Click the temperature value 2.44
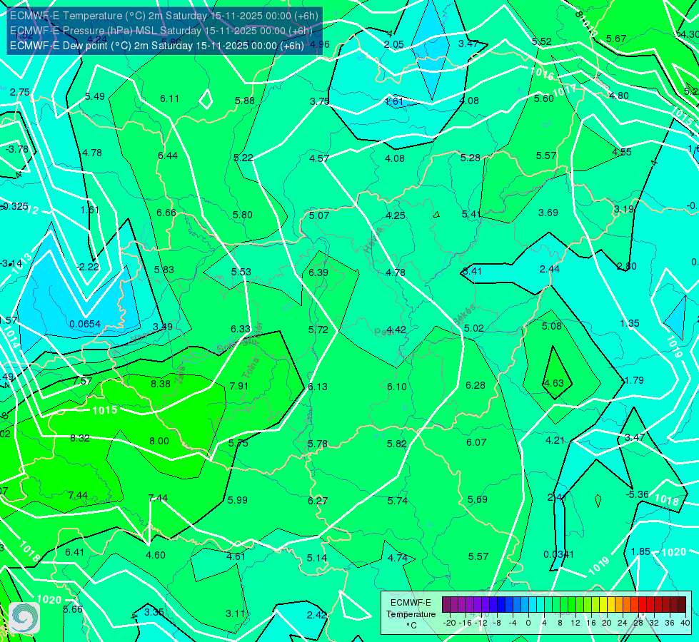Viewport: 699px width, 642px height. click(550, 269)
